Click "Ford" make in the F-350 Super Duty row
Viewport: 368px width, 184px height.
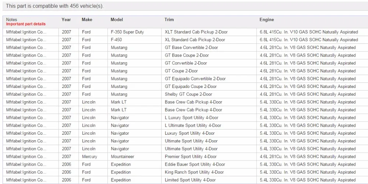coord(86,32)
